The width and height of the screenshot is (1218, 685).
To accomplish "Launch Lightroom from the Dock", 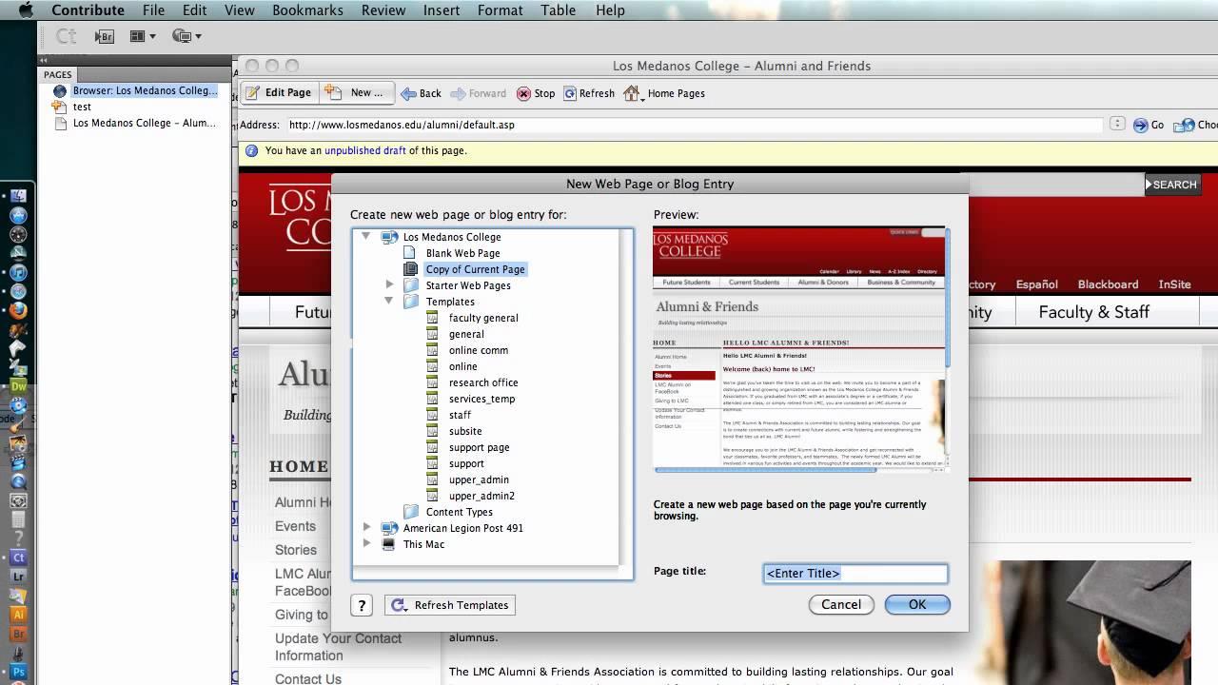I will click(x=18, y=577).
